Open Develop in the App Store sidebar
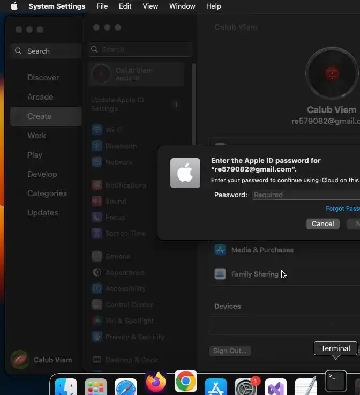The height and width of the screenshot is (395, 360). click(x=42, y=174)
